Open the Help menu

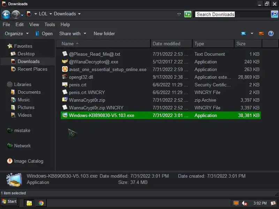pos(65,24)
